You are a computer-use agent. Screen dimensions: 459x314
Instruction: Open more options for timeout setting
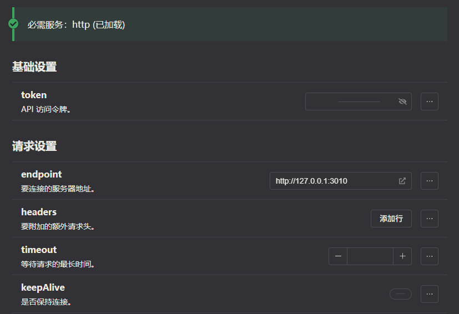click(430, 256)
